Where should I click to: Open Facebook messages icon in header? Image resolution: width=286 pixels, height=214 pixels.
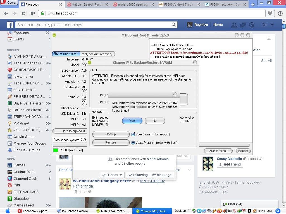[243, 25]
